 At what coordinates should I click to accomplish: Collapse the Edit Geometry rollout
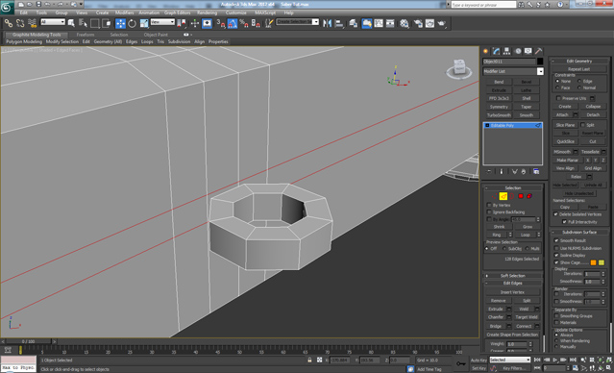[x=579, y=62]
